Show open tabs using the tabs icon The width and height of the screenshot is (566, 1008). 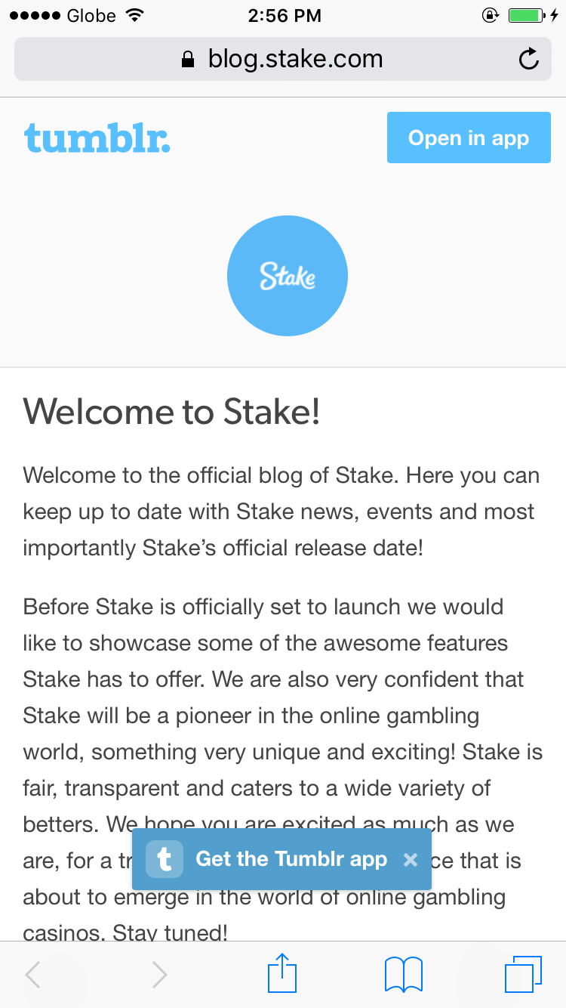point(523,974)
